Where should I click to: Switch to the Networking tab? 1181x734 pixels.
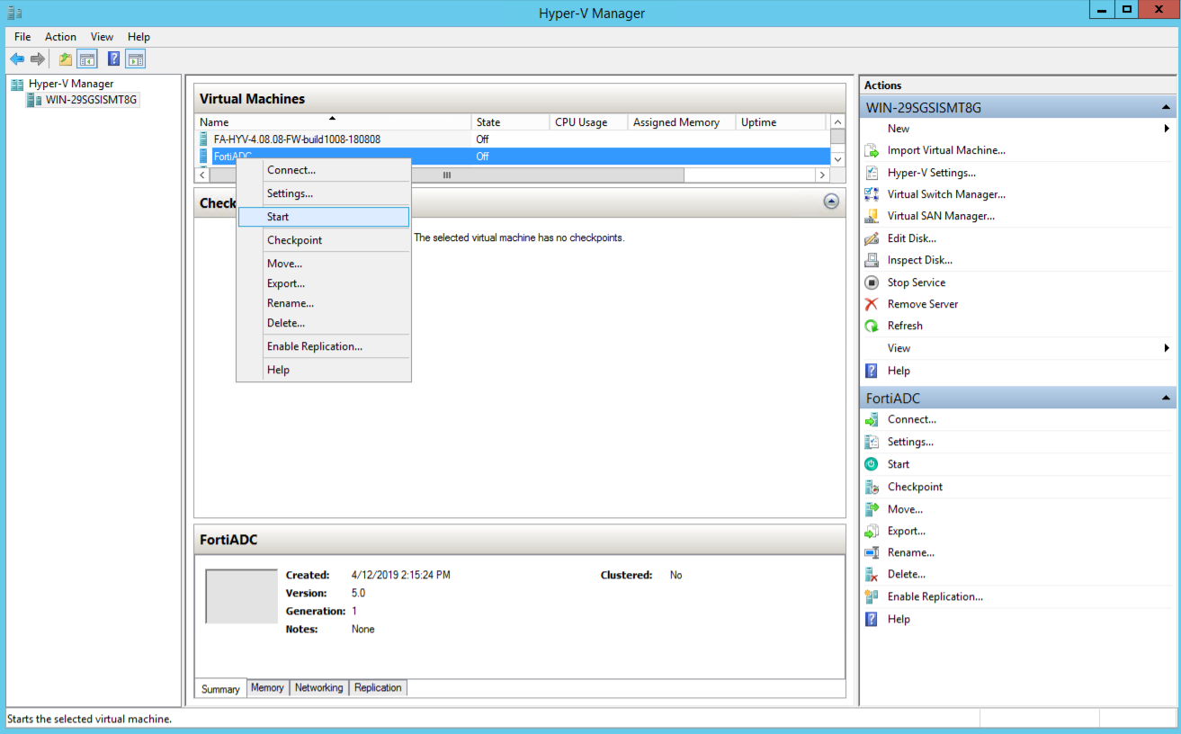pos(318,687)
